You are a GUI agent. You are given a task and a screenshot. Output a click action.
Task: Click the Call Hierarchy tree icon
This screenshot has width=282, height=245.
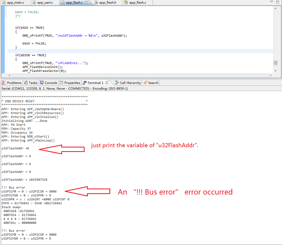pyautogui.click(x=117, y=83)
